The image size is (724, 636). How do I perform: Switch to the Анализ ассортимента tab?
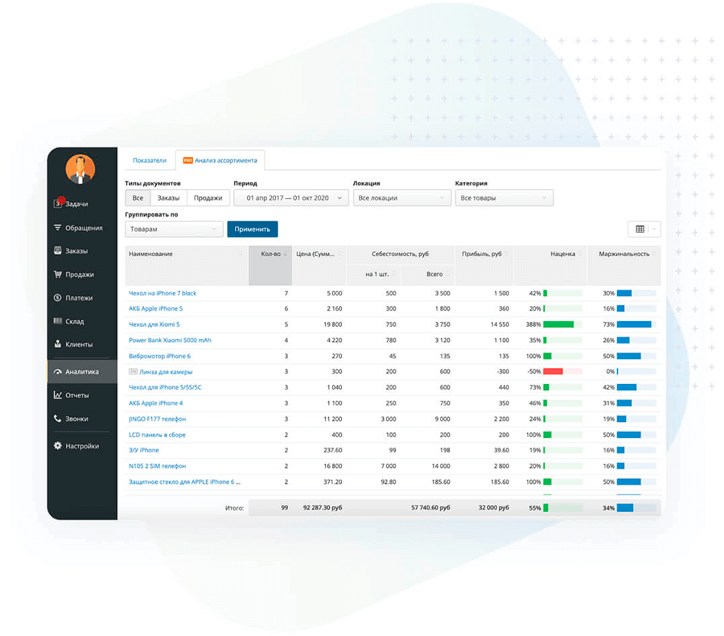pyautogui.click(x=221, y=160)
